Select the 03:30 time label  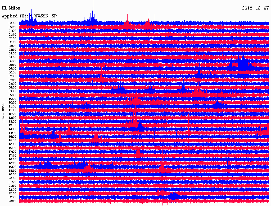pos(12,50)
